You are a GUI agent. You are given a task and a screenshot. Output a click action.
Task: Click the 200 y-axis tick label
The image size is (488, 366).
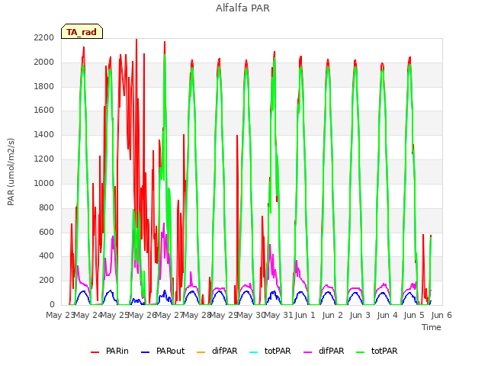click(x=47, y=280)
